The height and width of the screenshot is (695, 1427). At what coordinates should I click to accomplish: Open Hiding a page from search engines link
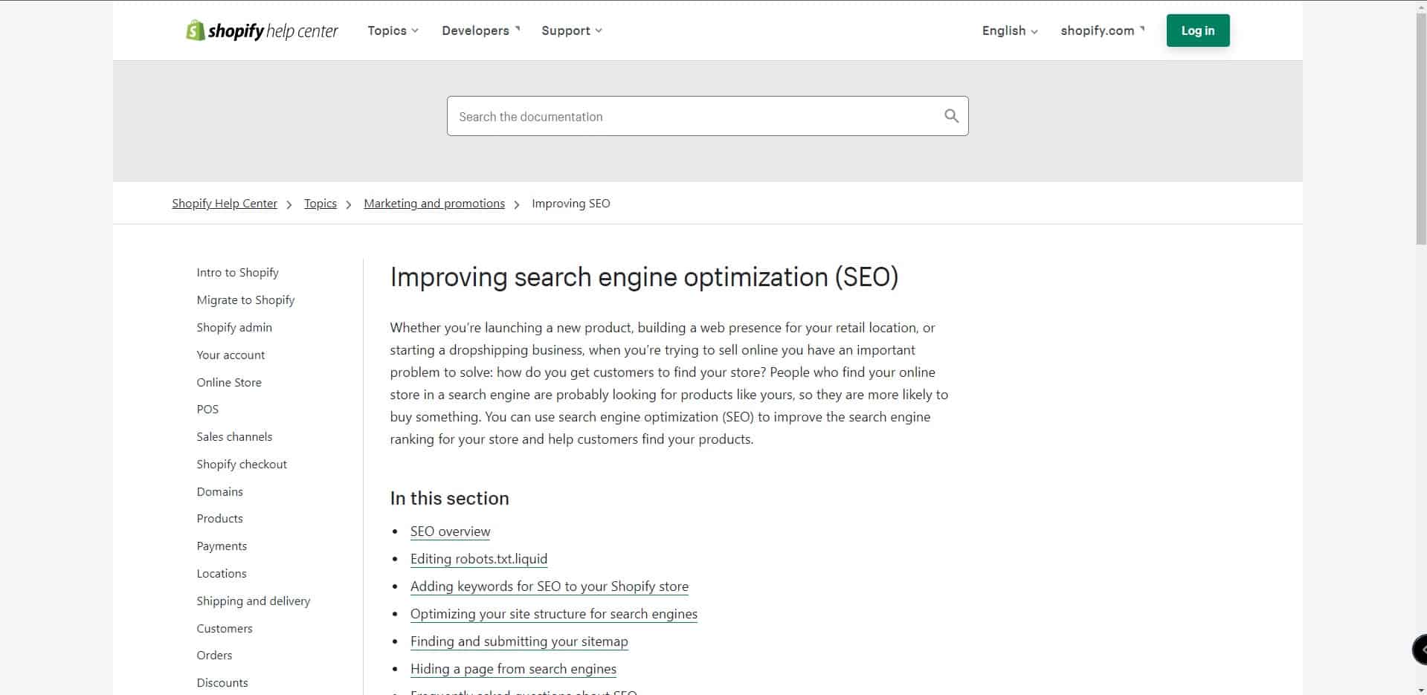(x=513, y=669)
